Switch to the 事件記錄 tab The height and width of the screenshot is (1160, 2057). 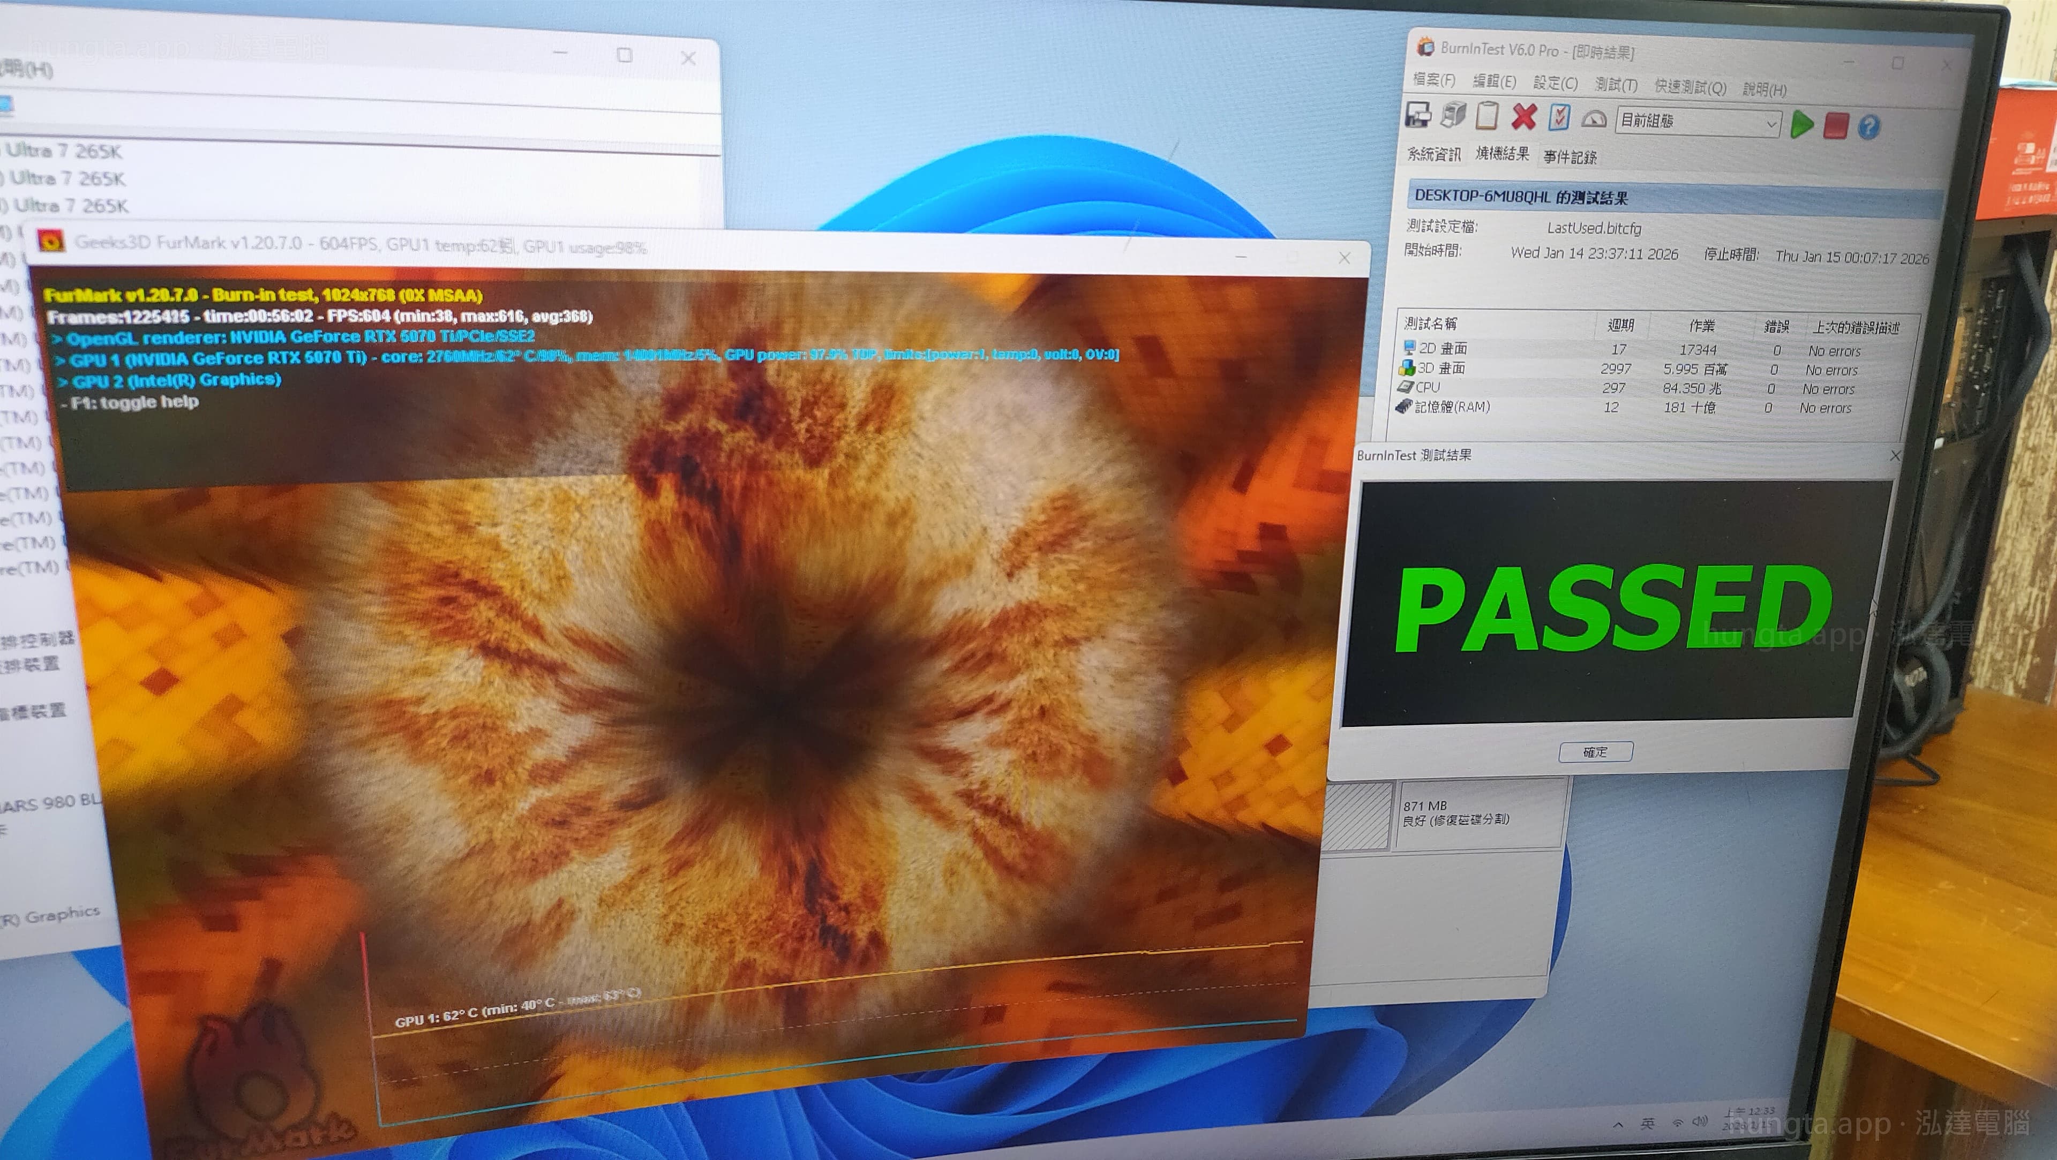(1570, 157)
